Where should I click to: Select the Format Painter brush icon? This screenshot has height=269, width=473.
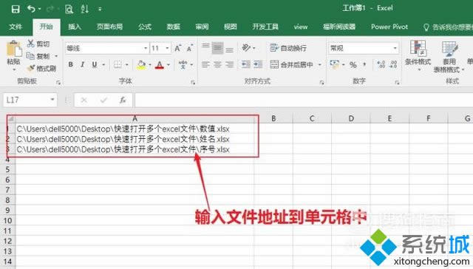click(31, 69)
